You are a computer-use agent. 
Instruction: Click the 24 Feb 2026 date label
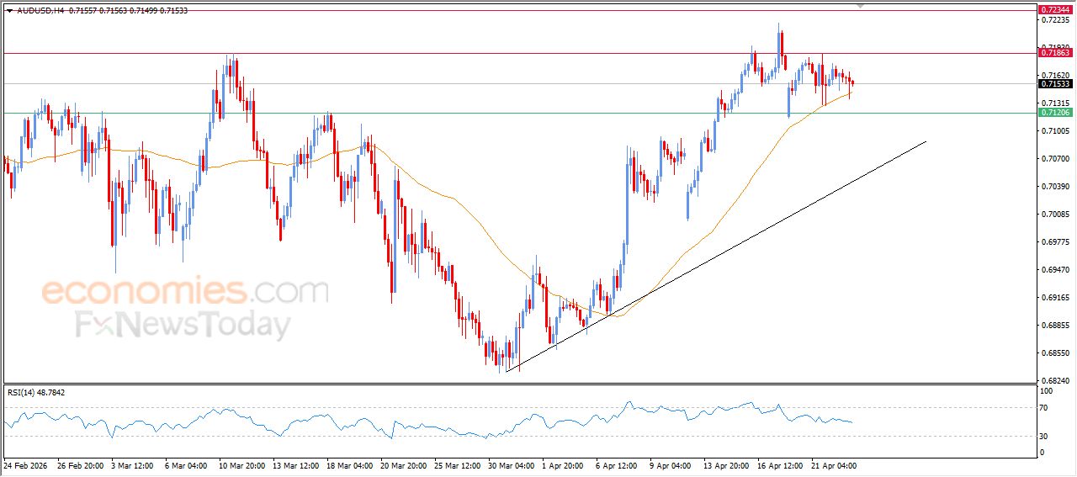pos(26,464)
